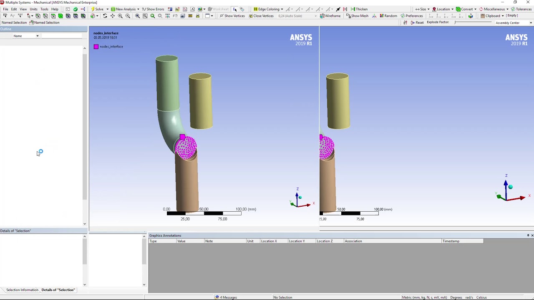Open the Tools menu
534x300 pixels.
(x=44, y=9)
